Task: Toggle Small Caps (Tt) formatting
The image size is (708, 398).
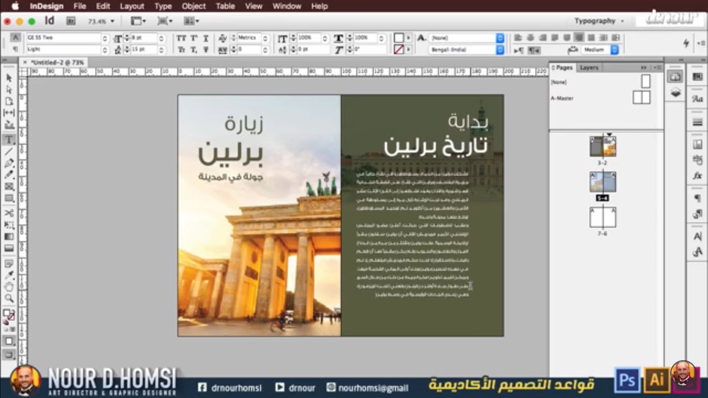Action: (181, 50)
